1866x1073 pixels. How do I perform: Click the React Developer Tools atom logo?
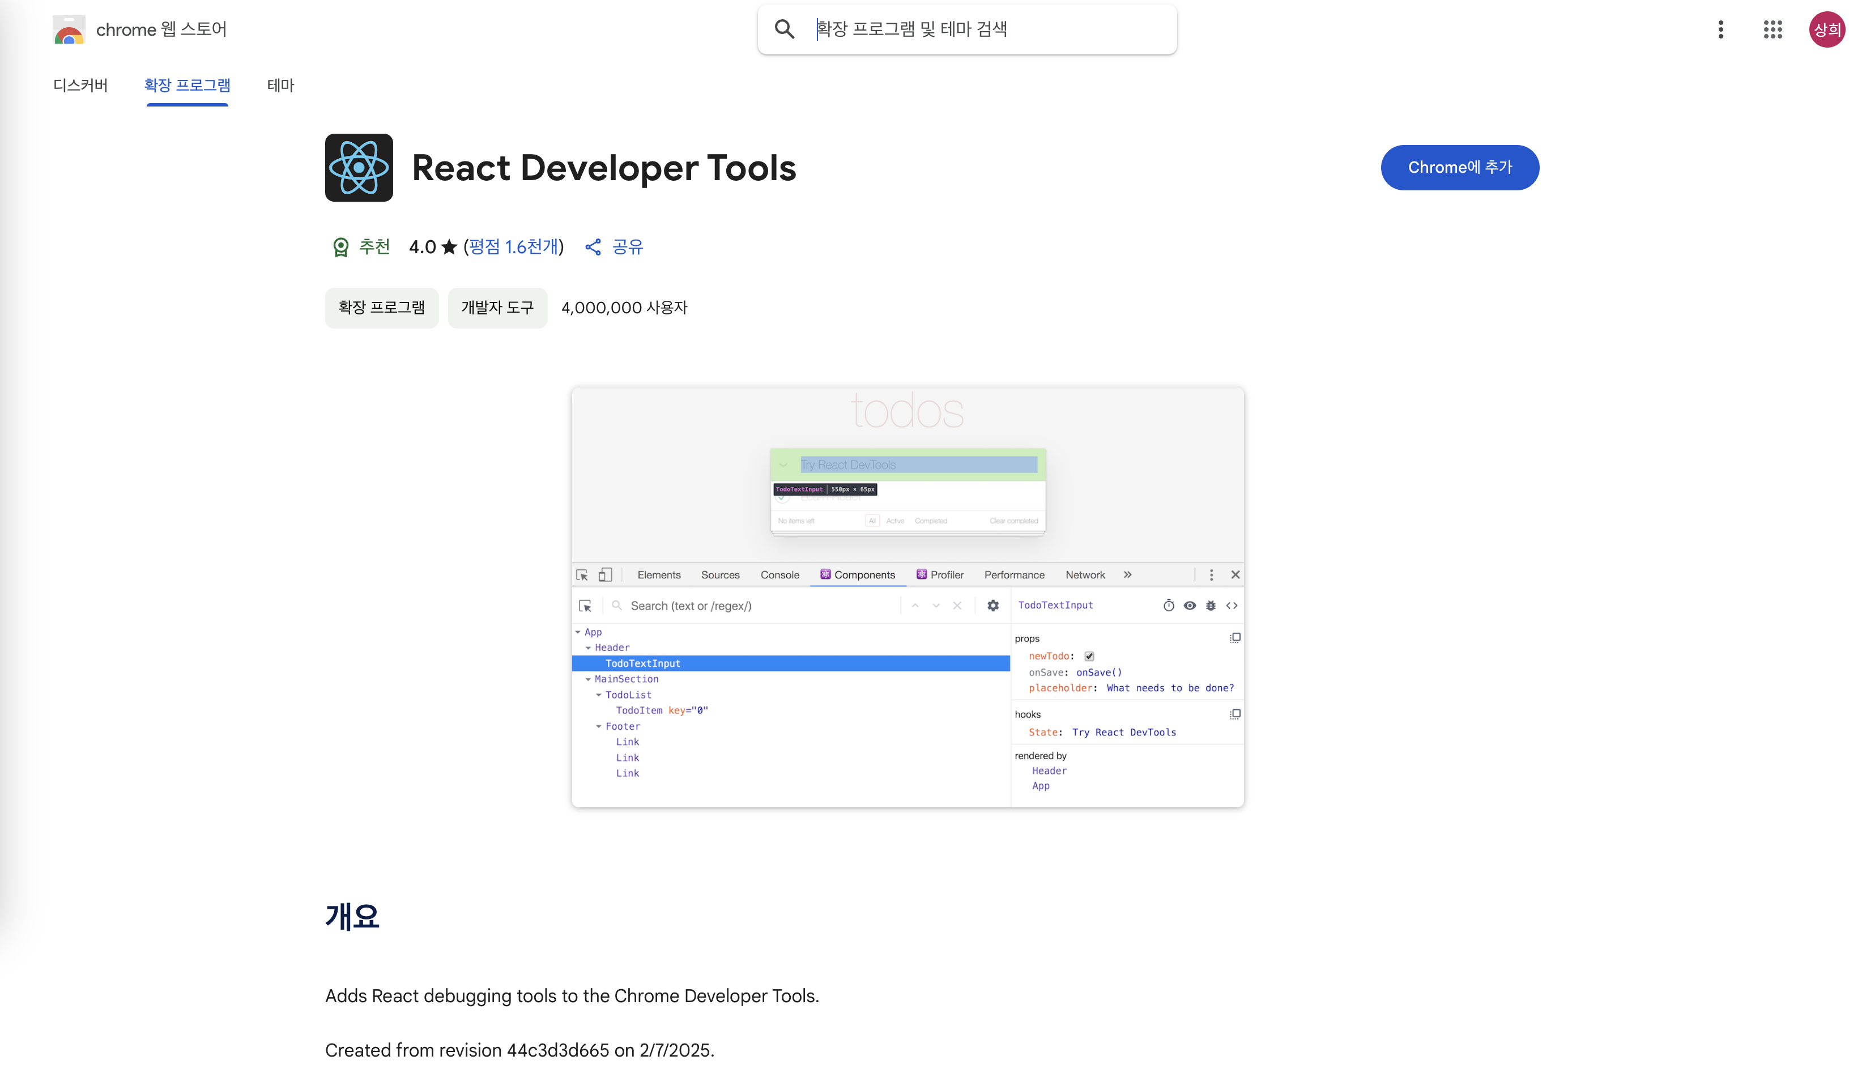[359, 167]
